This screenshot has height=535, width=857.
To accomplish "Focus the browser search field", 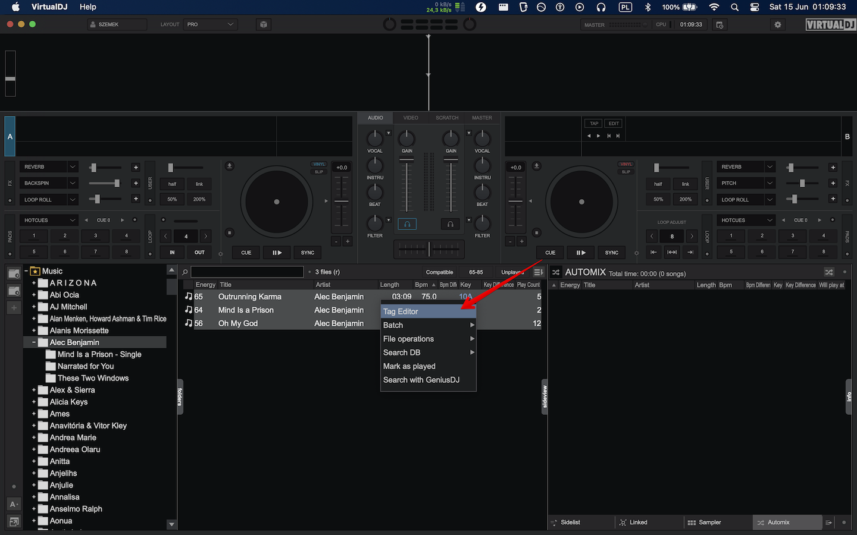I will click(247, 272).
